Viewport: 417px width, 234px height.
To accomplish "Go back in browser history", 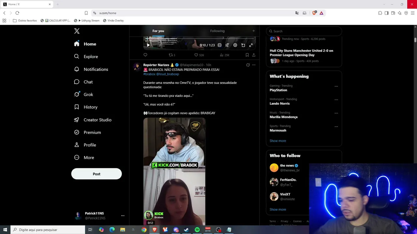I will tap(4, 13).
